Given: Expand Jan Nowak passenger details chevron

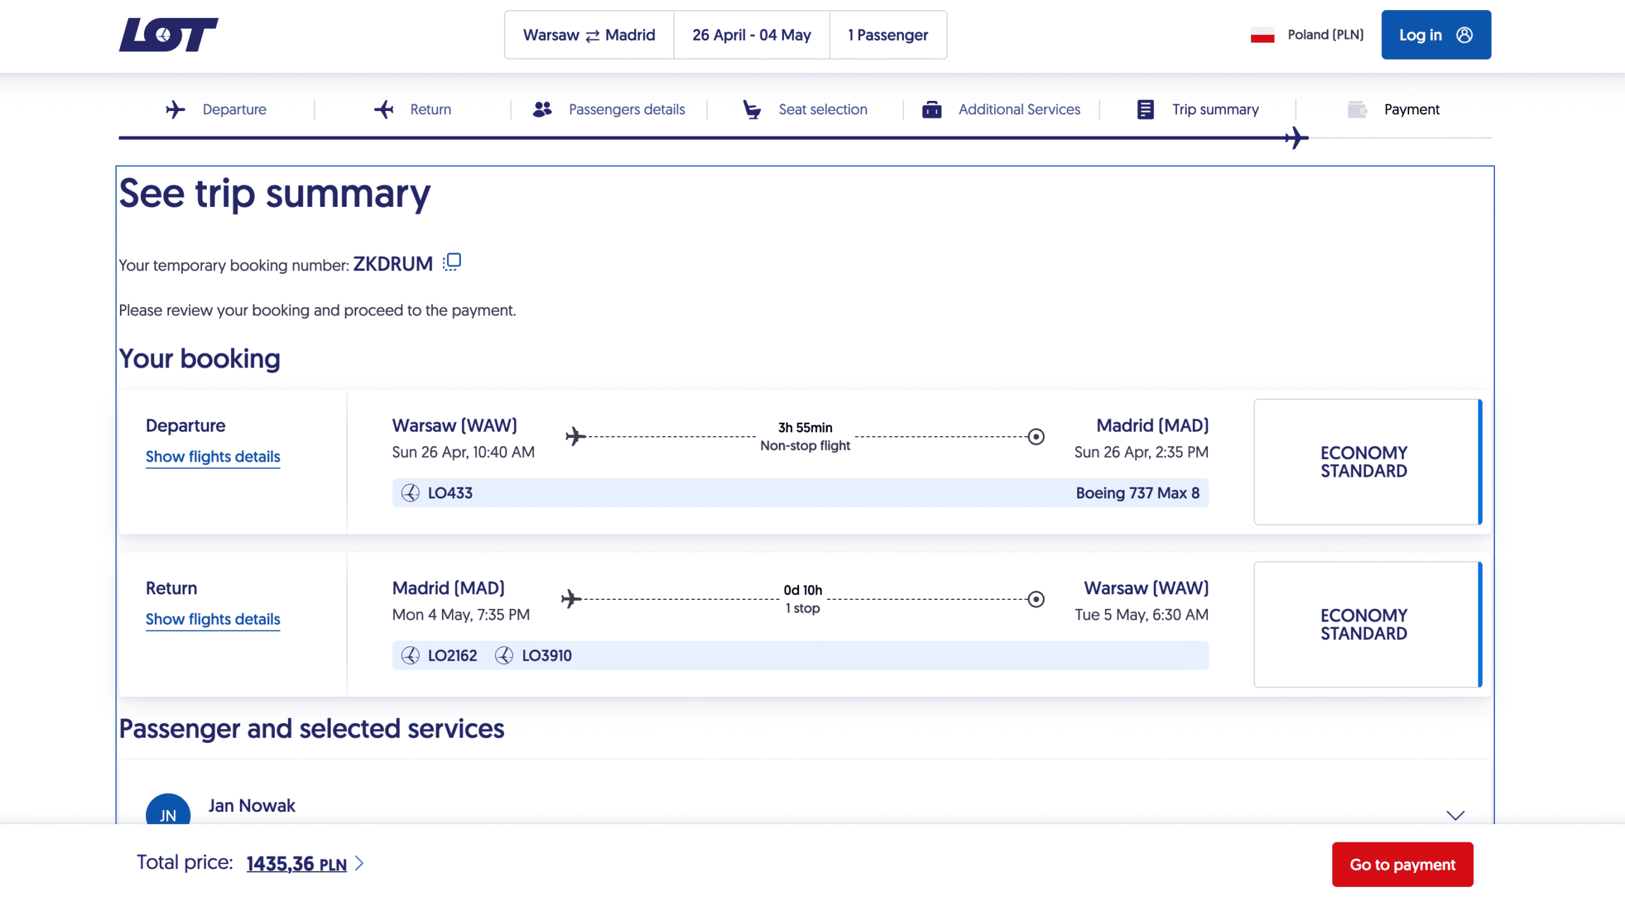Looking at the screenshot, I should point(1455,814).
